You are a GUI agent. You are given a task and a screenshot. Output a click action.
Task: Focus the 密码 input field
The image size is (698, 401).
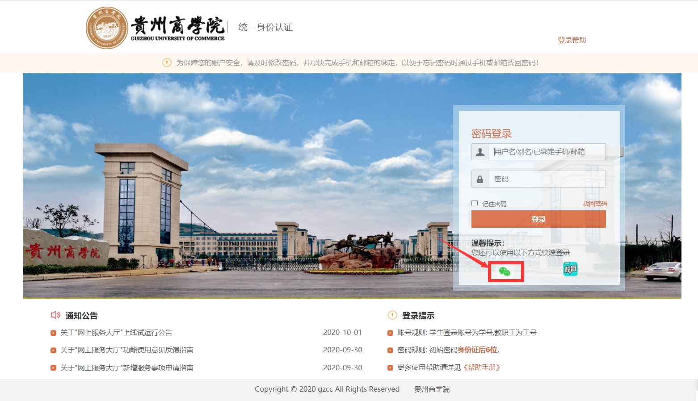pyautogui.click(x=547, y=179)
